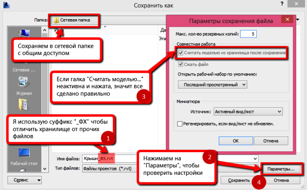Click the Параметры... button
This screenshot has width=307, height=190.
click(x=281, y=169)
